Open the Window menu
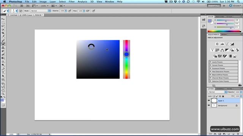Image resolution: width=243 pixels, height=136 pixels. (109, 2)
